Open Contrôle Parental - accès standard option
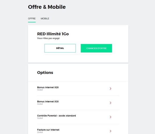 tap(57, 116)
